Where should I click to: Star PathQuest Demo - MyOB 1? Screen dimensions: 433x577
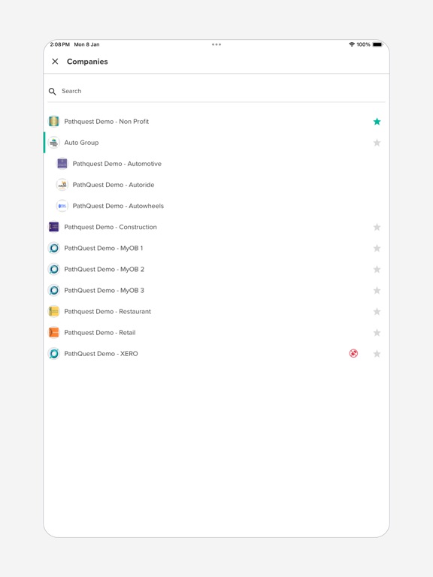377,248
